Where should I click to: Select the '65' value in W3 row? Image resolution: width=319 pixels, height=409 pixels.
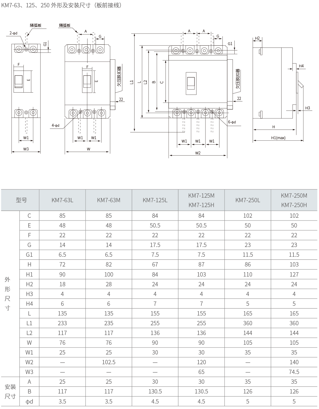click(201, 372)
